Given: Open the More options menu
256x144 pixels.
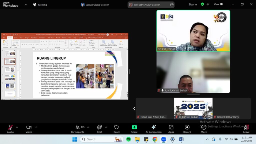Looking at the screenshot, I should 204,128.
